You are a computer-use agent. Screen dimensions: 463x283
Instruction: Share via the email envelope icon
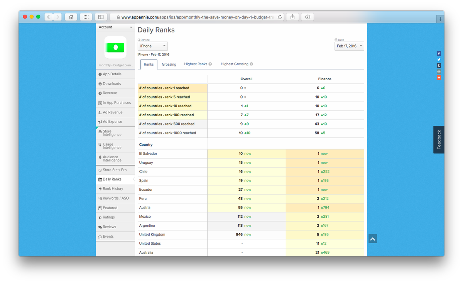(x=439, y=72)
